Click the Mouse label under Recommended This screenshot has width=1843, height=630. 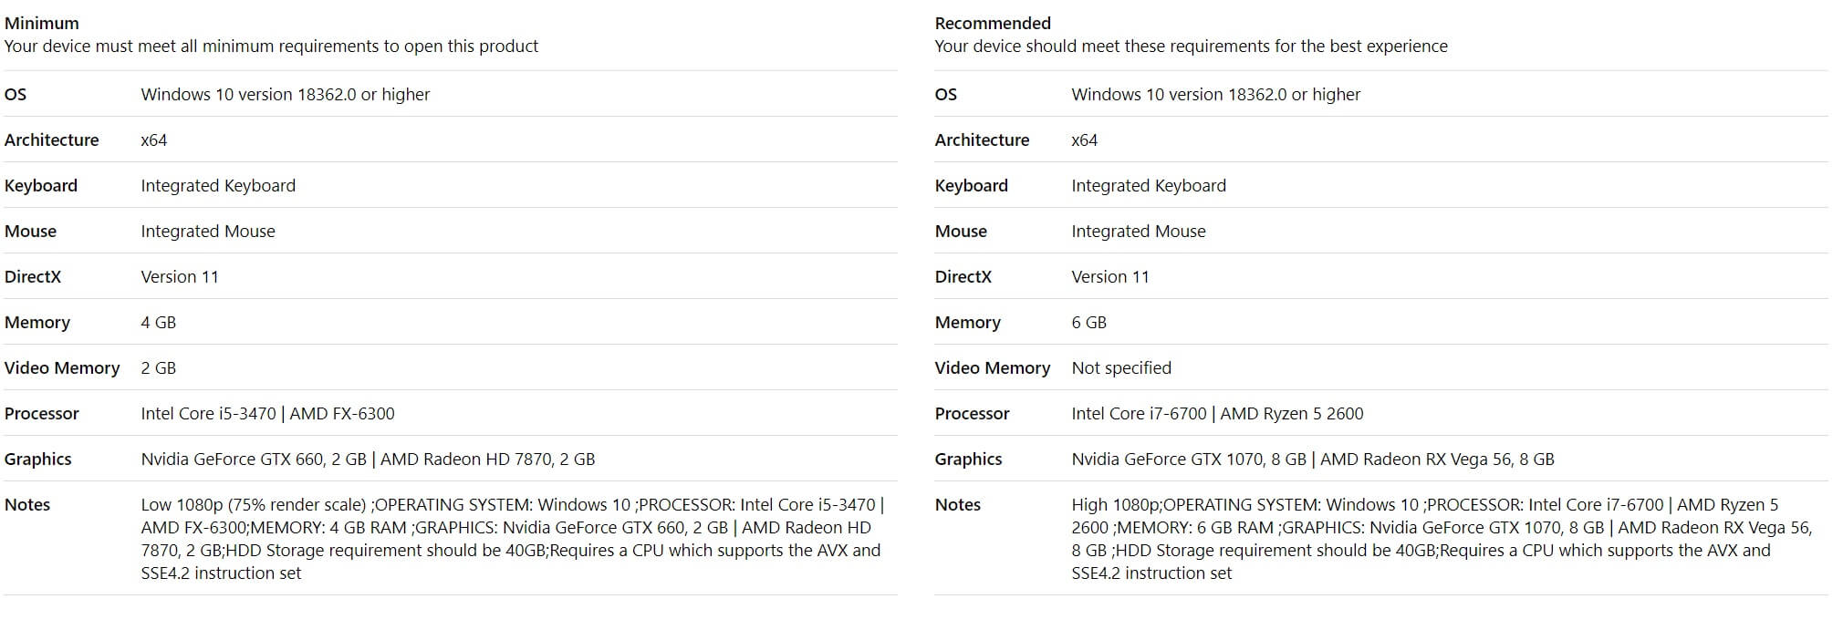point(961,231)
